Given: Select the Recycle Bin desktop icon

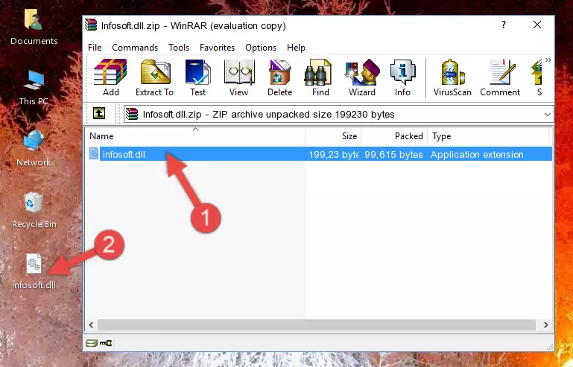Looking at the screenshot, I should [x=34, y=211].
